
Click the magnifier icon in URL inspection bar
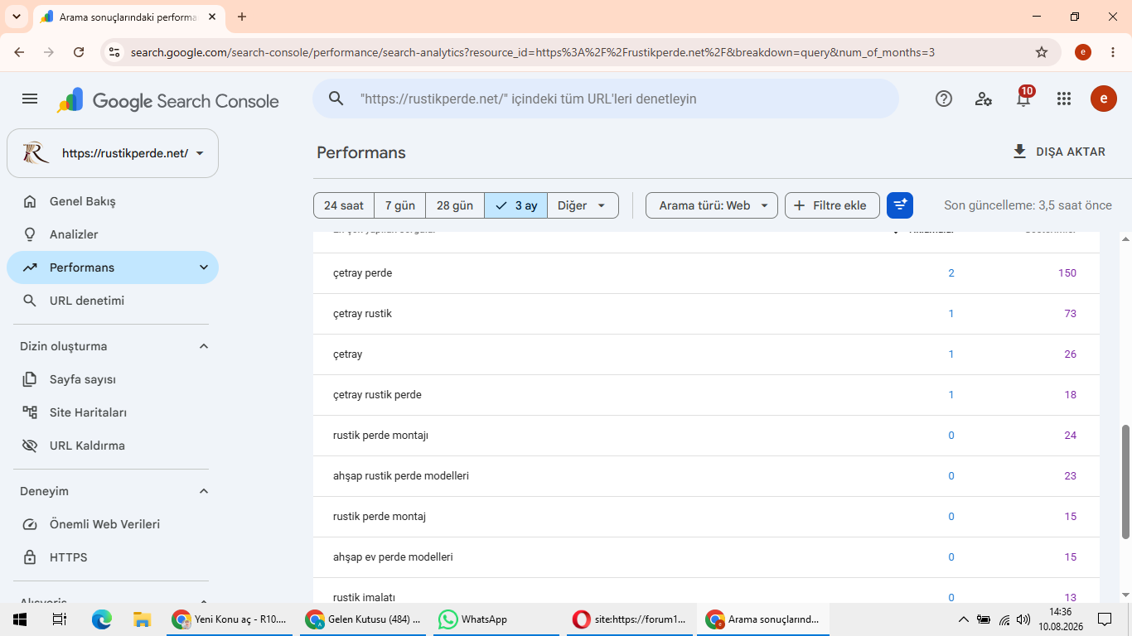(x=336, y=99)
